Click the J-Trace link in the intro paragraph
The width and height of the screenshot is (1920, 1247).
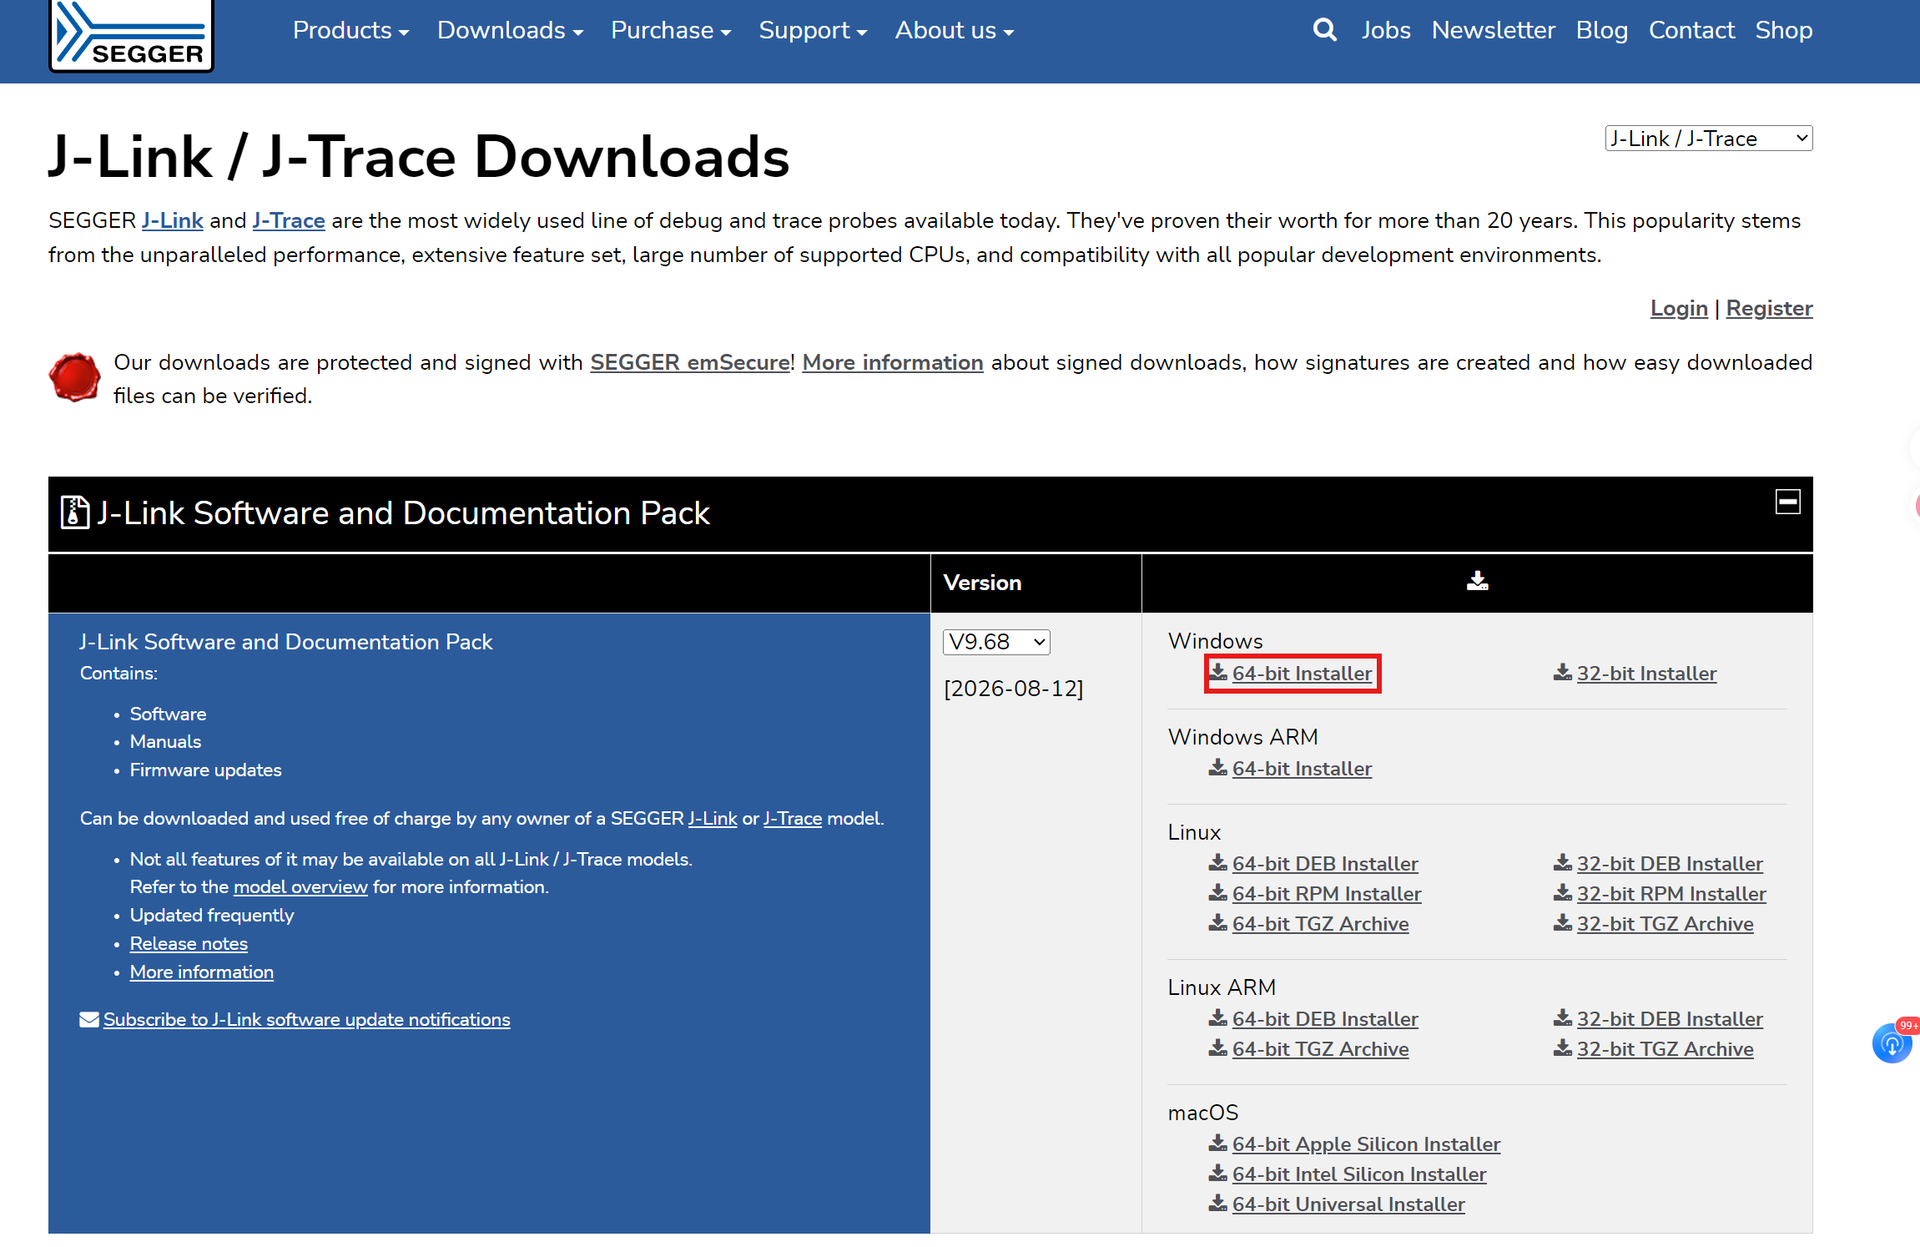pyautogui.click(x=289, y=220)
